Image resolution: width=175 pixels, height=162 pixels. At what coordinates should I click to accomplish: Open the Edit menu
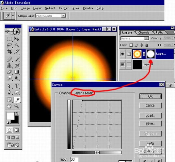coord(14,8)
